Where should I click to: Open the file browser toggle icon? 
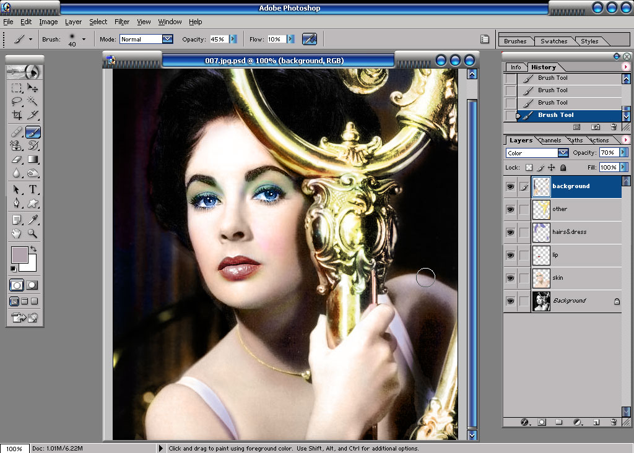485,39
